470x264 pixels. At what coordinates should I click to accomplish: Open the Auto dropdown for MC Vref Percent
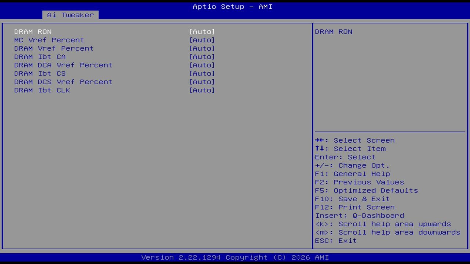(202, 40)
